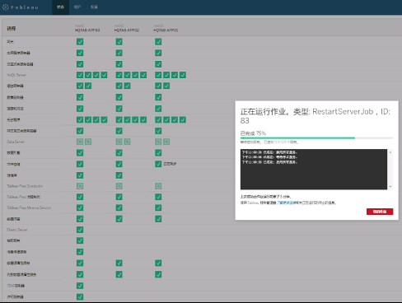Click the node2 column header
The height and width of the screenshot is (303, 402).
coord(127,28)
